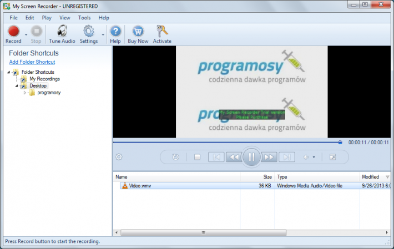This screenshot has width=394, height=249.
Task: Sort file list by Size column
Action: [257, 177]
